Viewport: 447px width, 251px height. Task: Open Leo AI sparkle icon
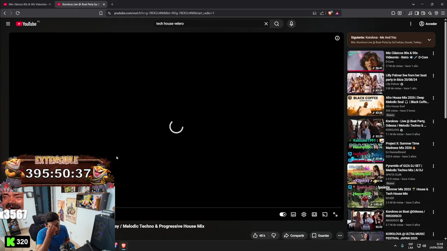pyautogui.click(x=430, y=13)
